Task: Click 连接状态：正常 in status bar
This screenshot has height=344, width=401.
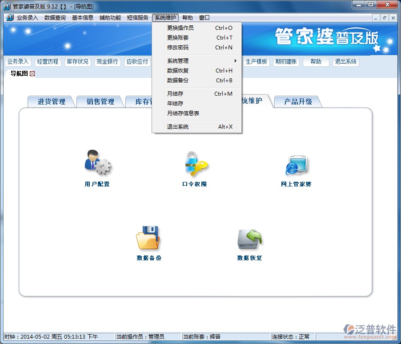Action: [290, 336]
